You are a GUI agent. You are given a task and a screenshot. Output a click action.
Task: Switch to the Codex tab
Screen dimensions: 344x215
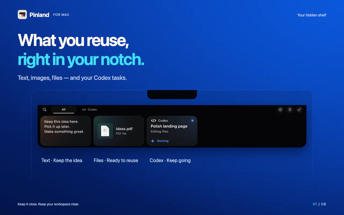[89, 109]
